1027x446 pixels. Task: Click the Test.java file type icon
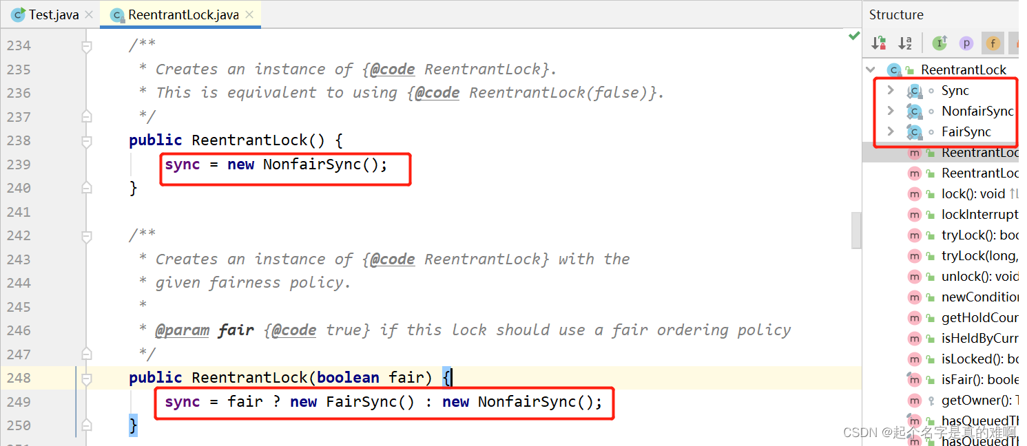click(19, 14)
